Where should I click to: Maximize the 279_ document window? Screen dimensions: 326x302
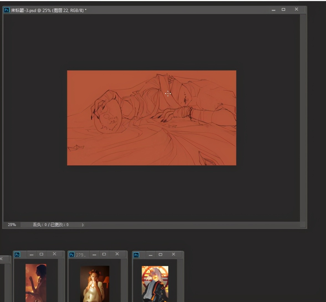point(104,254)
